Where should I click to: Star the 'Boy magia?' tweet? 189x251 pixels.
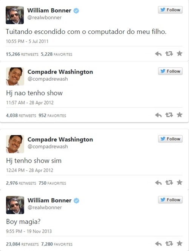tap(180, 243)
